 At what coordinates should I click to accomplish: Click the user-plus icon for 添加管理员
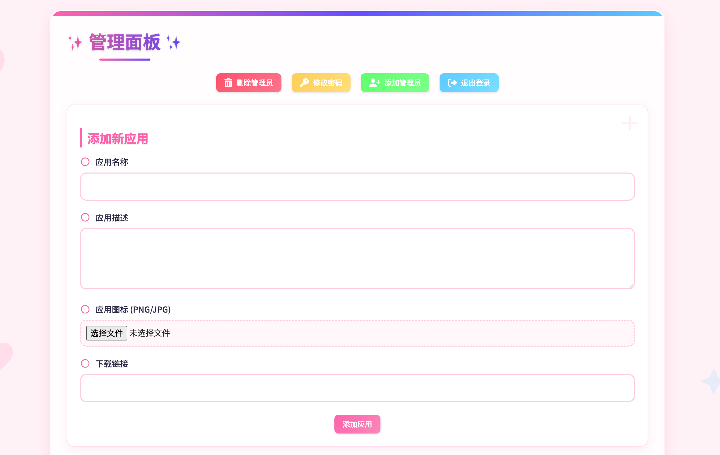click(374, 83)
